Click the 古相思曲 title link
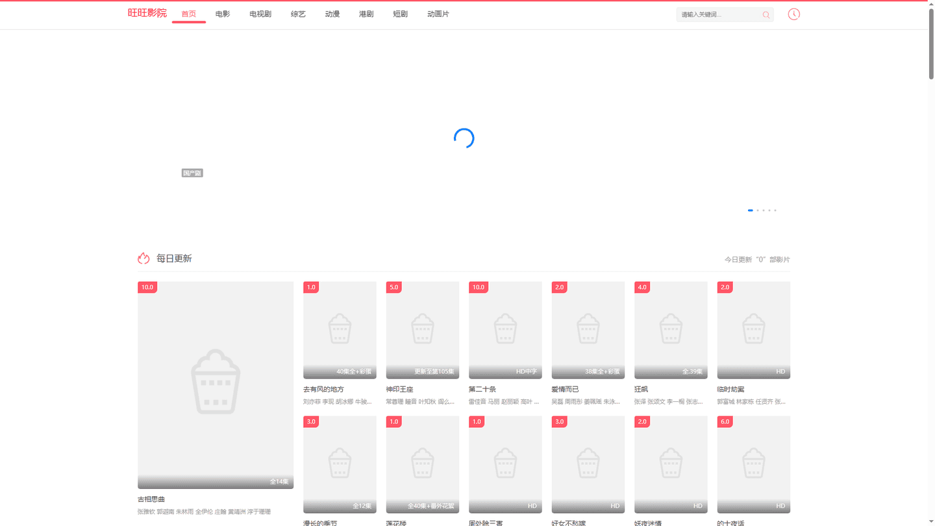Viewport: 935px width, 526px height. [151, 499]
